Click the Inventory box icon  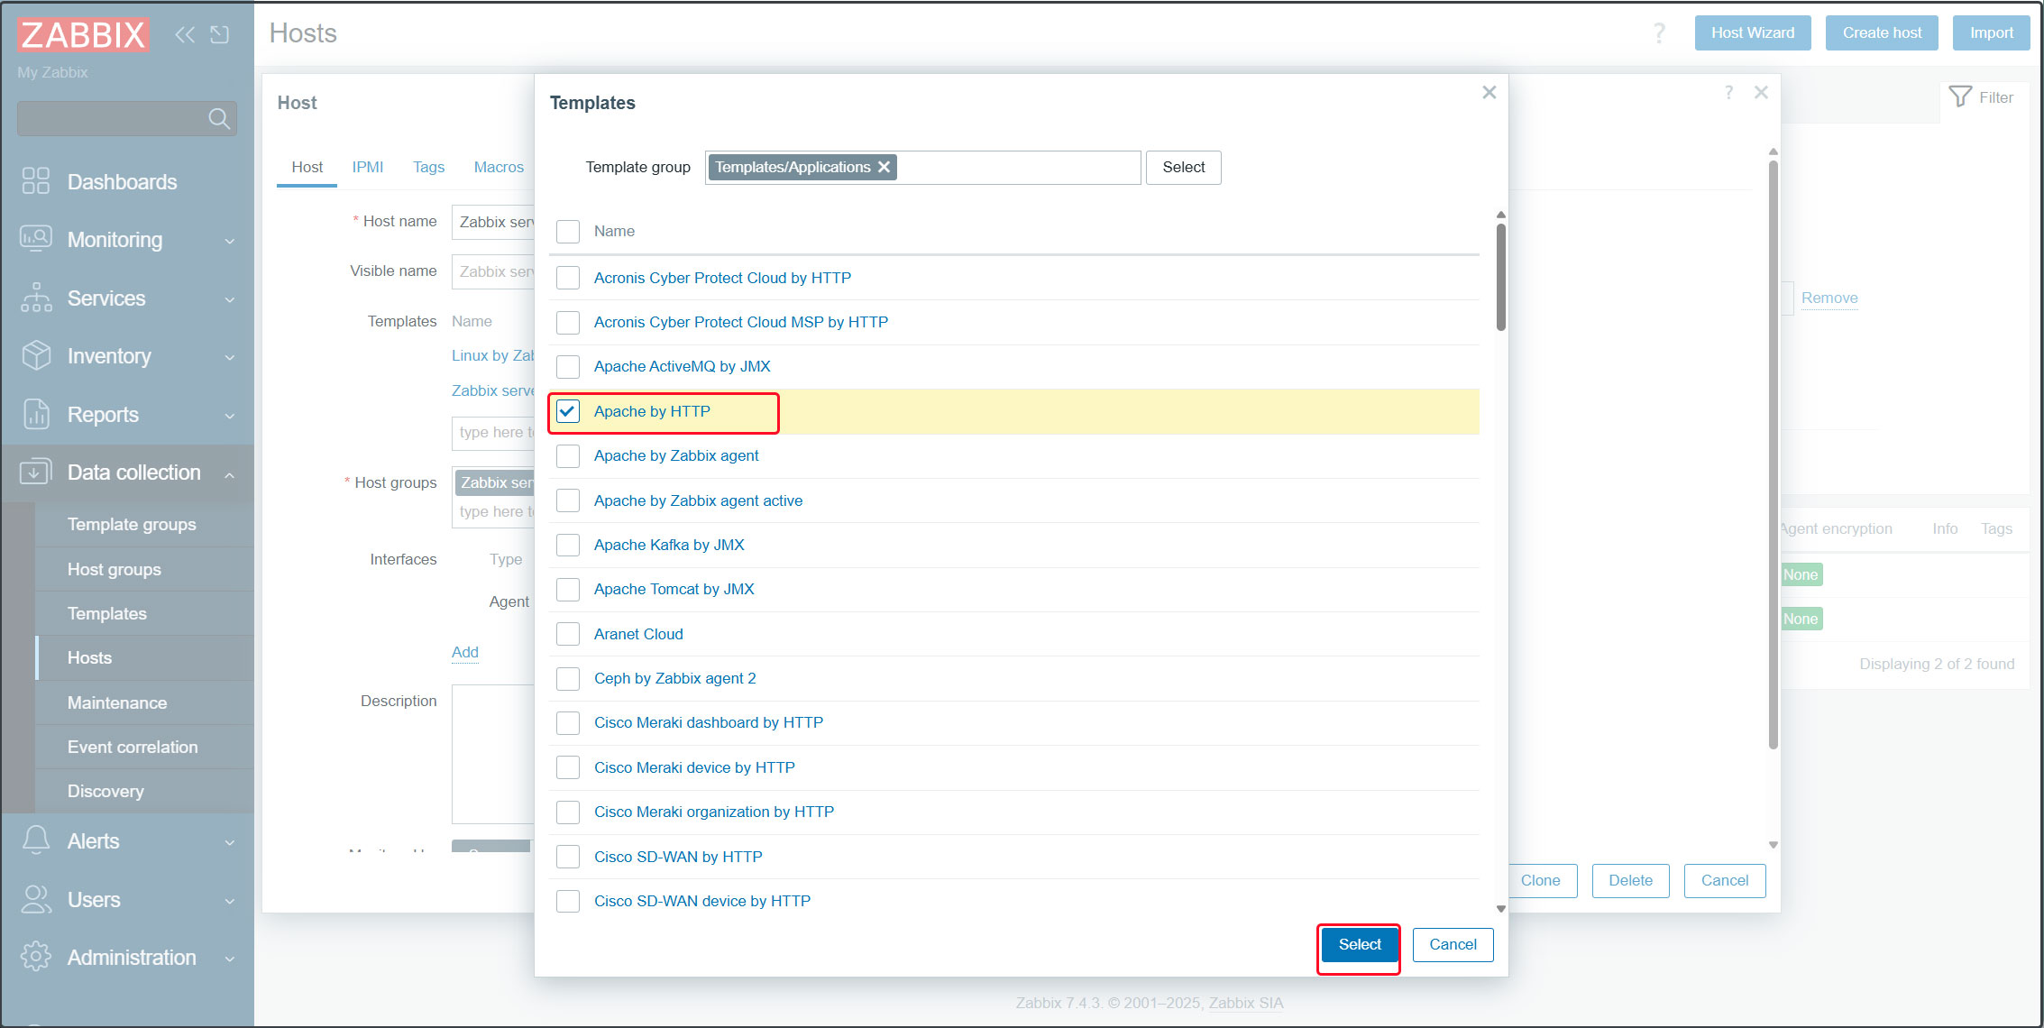coord(36,356)
